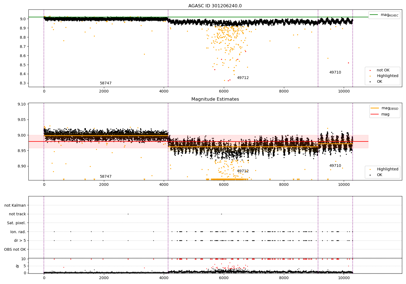The height and width of the screenshot is (284, 406).
Task: Click y-tick '9.05' on the middle plot
Action: (22, 120)
